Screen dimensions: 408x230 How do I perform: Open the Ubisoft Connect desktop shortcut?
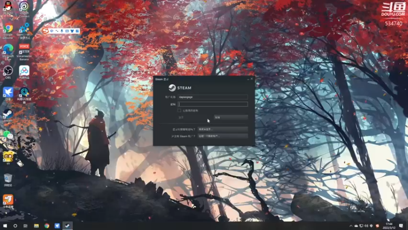pos(24,8)
